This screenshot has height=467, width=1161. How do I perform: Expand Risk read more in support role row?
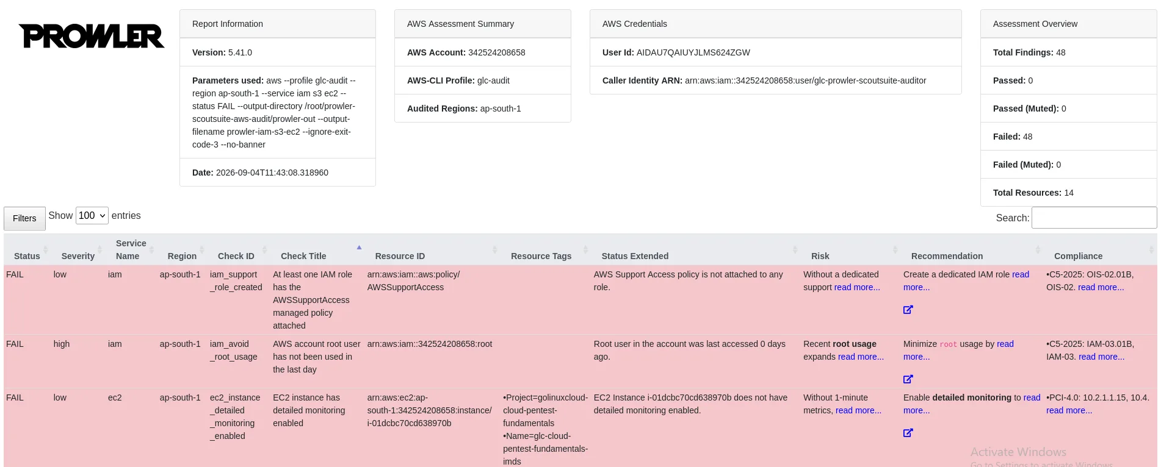tap(857, 287)
